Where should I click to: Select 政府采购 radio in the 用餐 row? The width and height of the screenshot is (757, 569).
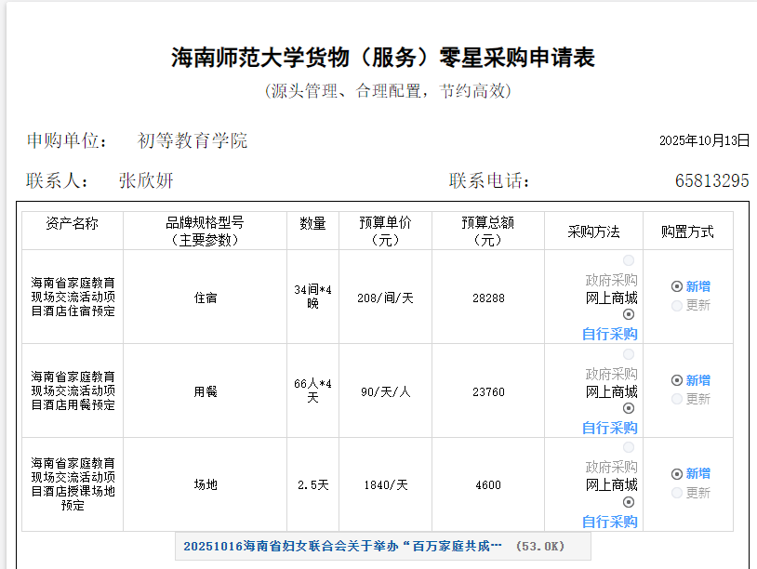[x=629, y=355]
